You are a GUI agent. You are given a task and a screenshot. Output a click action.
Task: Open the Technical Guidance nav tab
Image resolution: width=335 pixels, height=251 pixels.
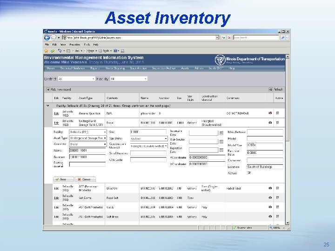point(73,68)
